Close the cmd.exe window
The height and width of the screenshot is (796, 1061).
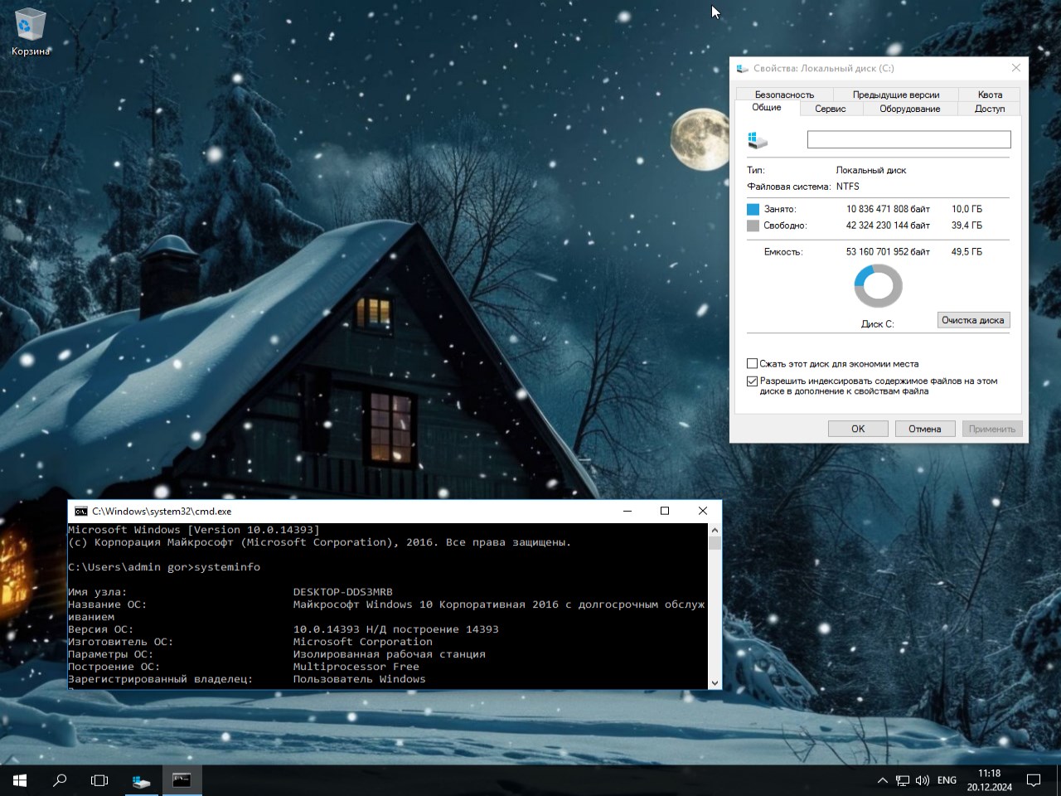703,512
